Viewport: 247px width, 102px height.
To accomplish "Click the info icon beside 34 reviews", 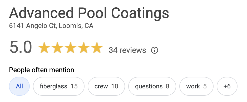I will click(x=154, y=50).
